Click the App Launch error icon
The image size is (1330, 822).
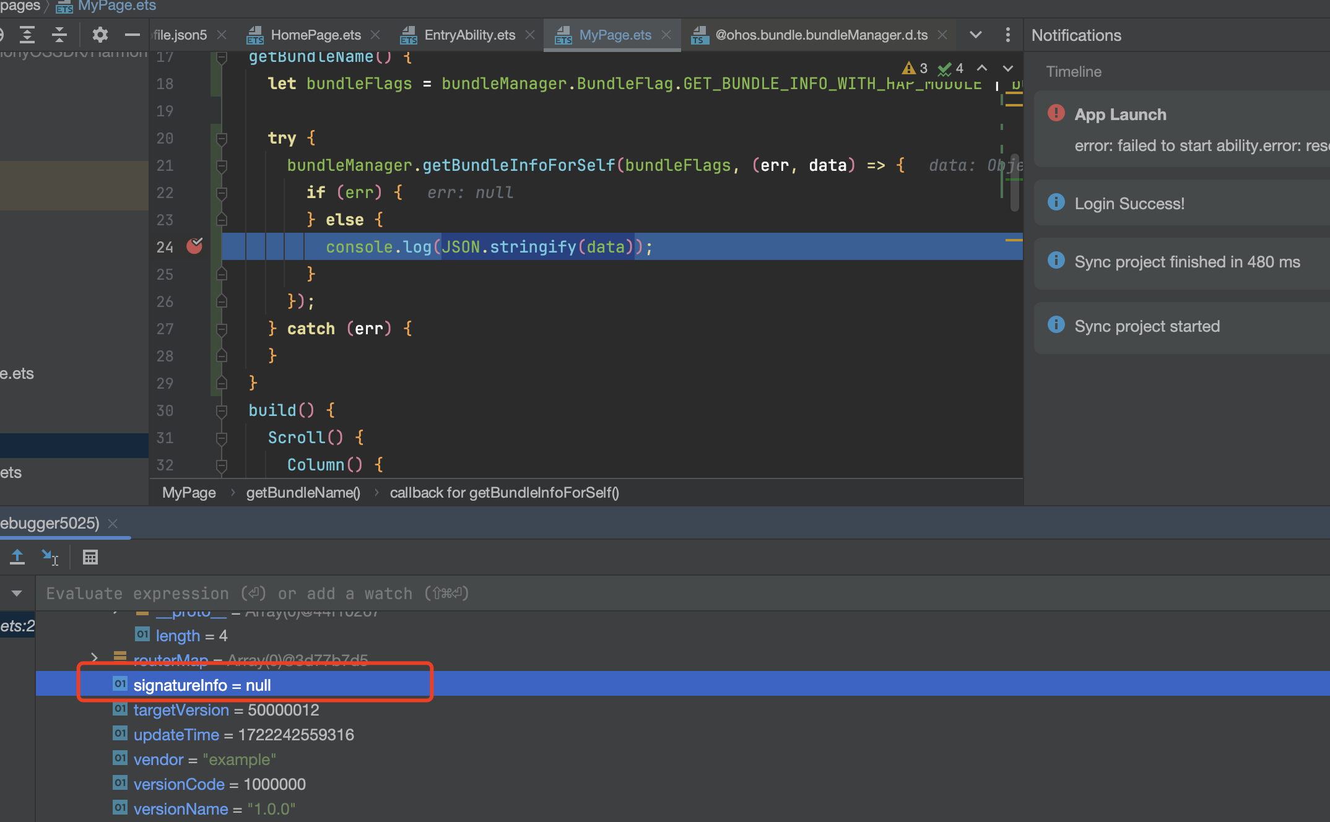tap(1056, 113)
